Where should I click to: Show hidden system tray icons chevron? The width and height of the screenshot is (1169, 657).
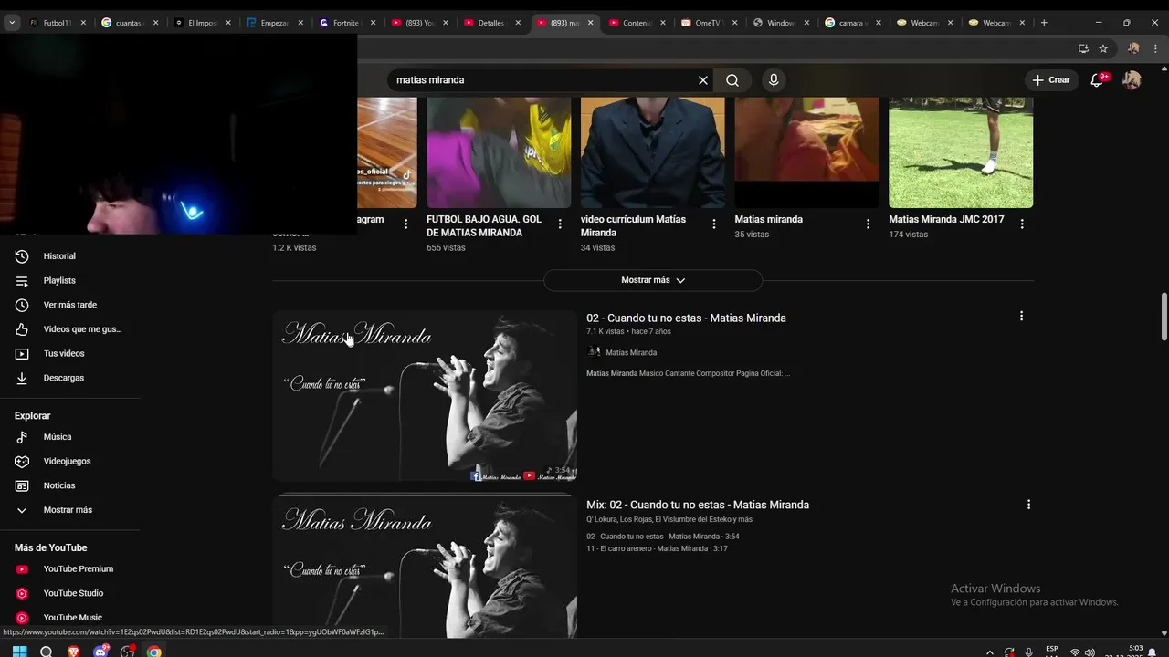990,652
